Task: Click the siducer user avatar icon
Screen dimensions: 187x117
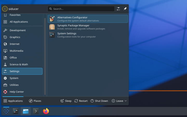Action: click(5, 9)
